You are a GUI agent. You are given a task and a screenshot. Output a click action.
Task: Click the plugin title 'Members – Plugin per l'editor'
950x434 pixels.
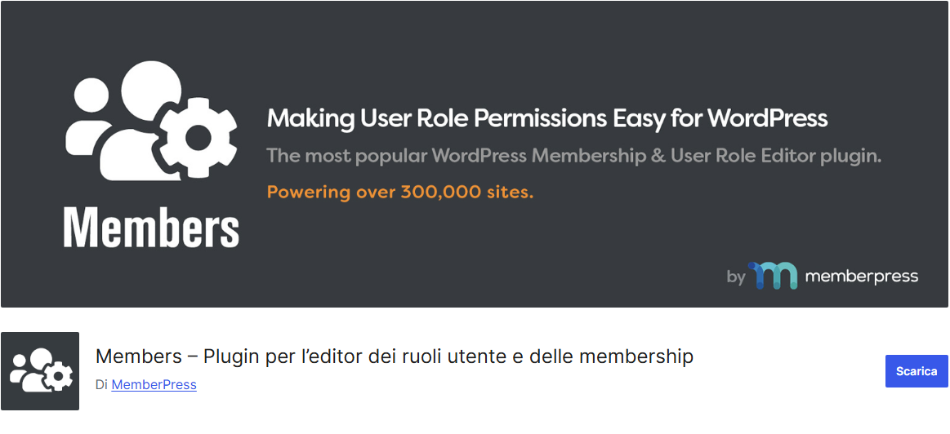coord(394,356)
